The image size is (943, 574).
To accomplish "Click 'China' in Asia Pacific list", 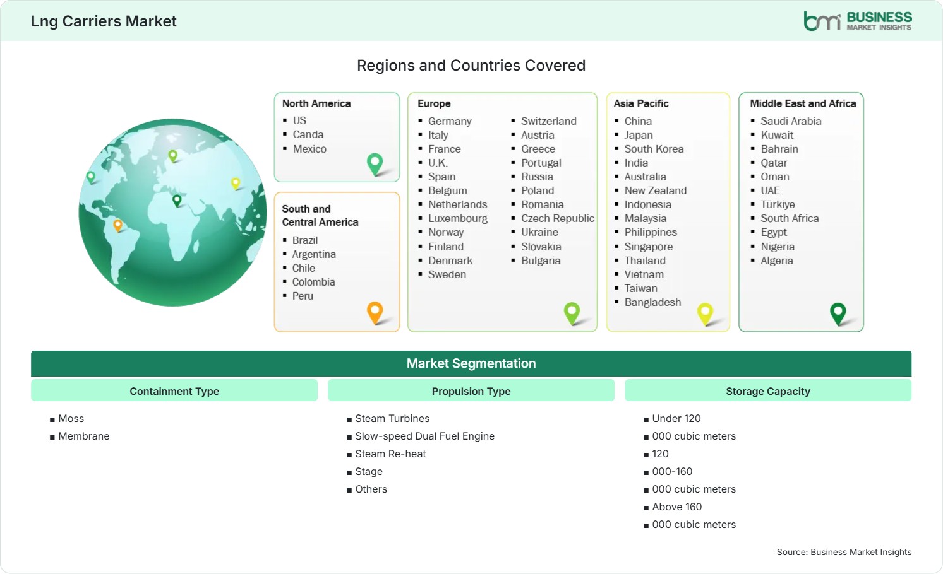I will (638, 121).
